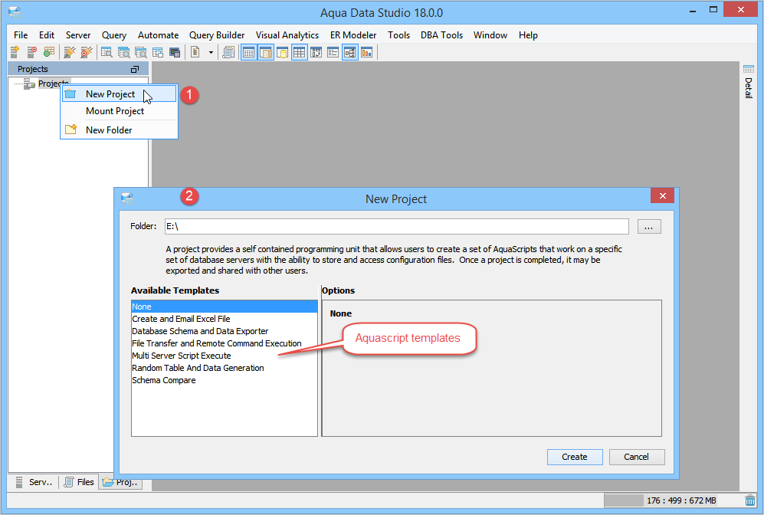Click the Register Server toolbar icon
The width and height of the screenshot is (764, 515).
pyautogui.click(x=15, y=52)
